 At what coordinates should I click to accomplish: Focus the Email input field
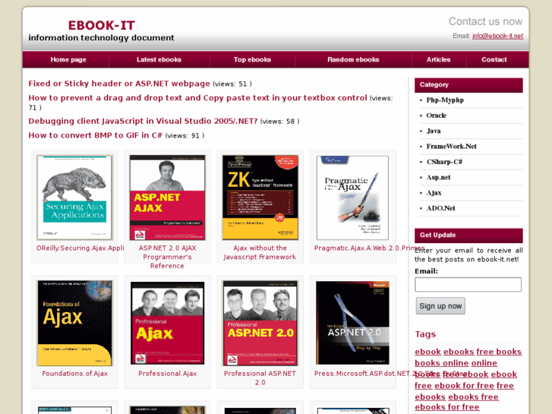pos(468,285)
